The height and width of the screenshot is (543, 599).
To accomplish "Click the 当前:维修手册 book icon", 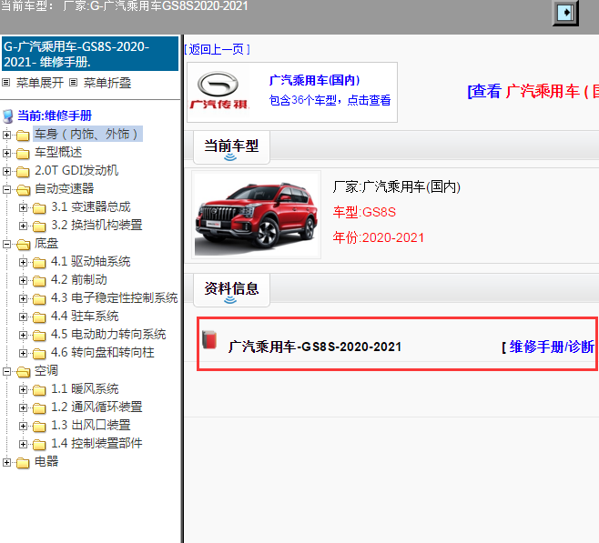I will [7, 116].
